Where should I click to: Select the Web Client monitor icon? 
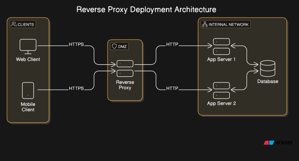28,47
